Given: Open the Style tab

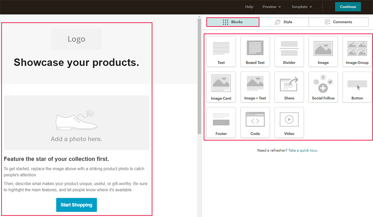Looking at the screenshot, I should tap(284, 22).
